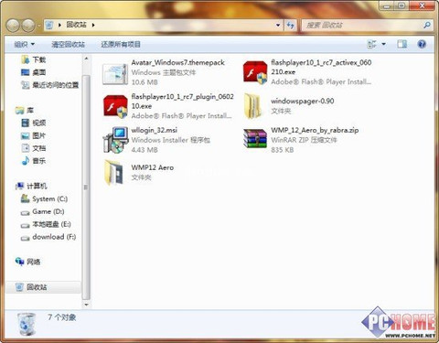Image resolution: width=439 pixels, height=343 pixels.
Task: Select the windowspager-0.90 folder icon
Action: click(x=252, y=106)
